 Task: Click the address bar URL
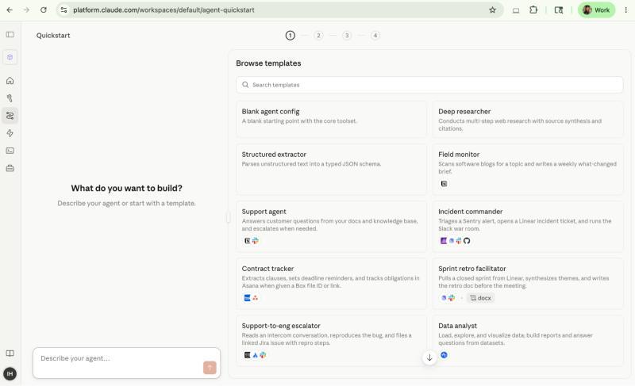tap(164, 10)
